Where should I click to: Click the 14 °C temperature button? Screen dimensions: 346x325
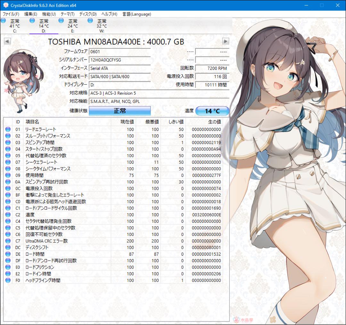point(212,111)
